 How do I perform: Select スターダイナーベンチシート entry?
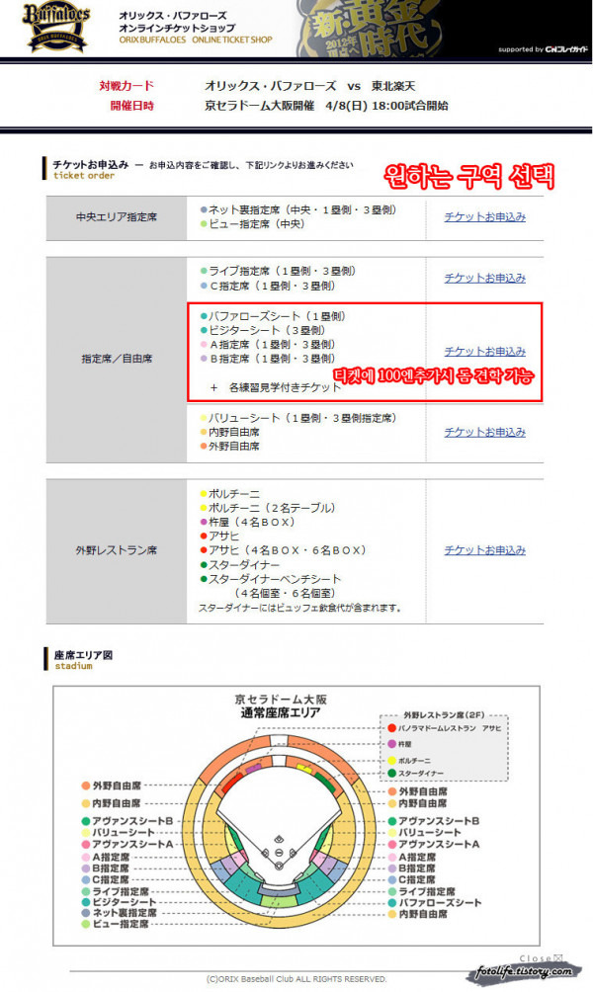pyautogui.click(x=270, y=579)
